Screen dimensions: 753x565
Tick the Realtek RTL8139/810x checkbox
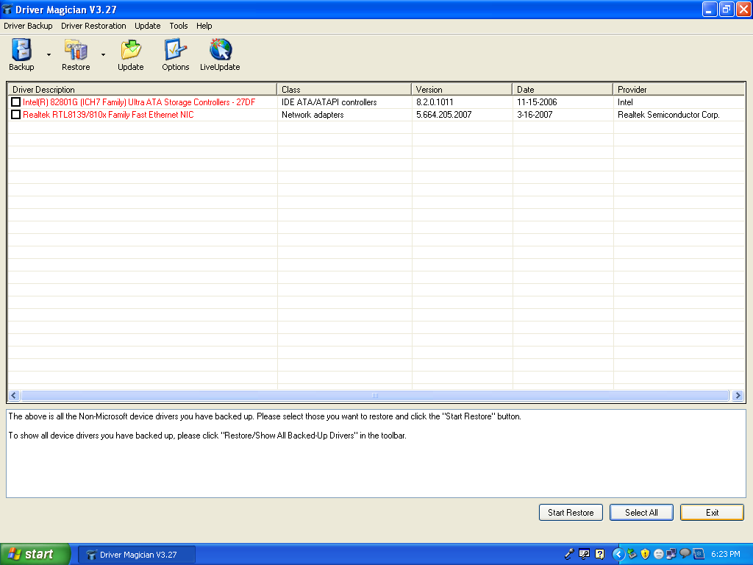(x=16, y=114)
